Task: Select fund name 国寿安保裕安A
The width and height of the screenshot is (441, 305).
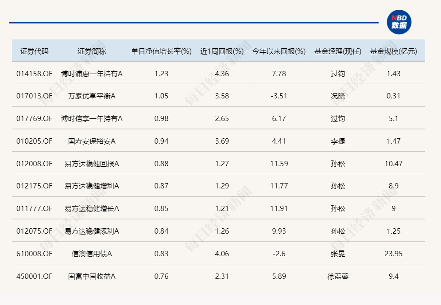Action: [92, 141]
